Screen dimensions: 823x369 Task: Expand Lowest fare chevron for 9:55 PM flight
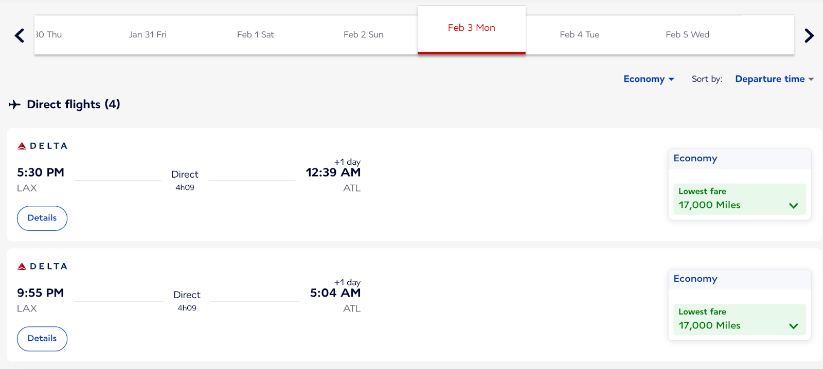[793, 326]
